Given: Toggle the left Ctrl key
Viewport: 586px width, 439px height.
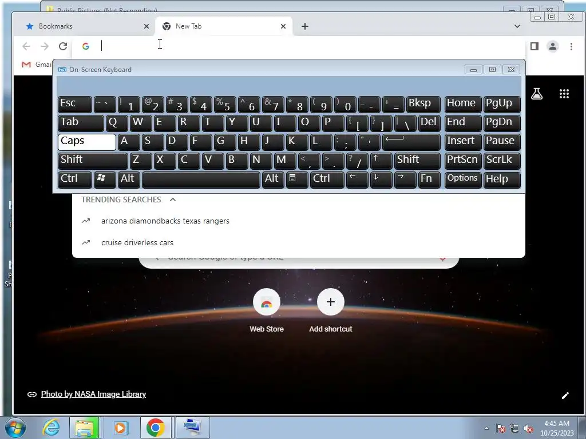Looking at the screenshot, I should click(x=75, y=179).
